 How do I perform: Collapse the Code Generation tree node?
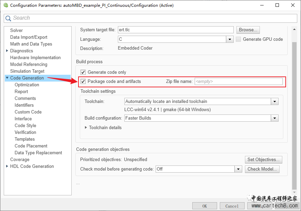pos(7,78)
